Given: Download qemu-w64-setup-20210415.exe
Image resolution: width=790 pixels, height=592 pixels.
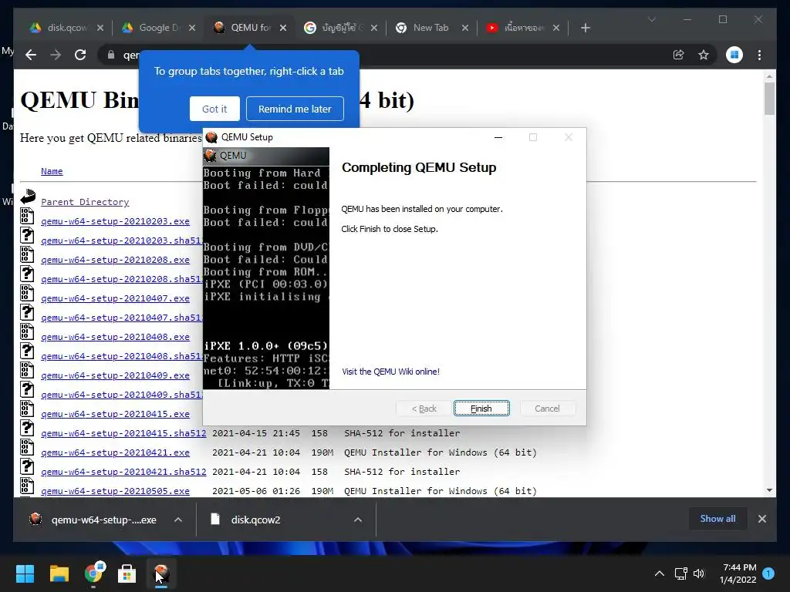Looking at the screenshot, I should (x=116, y=414).
